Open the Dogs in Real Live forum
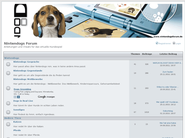The height and width of the screenshot is (138, 185). 23,101
